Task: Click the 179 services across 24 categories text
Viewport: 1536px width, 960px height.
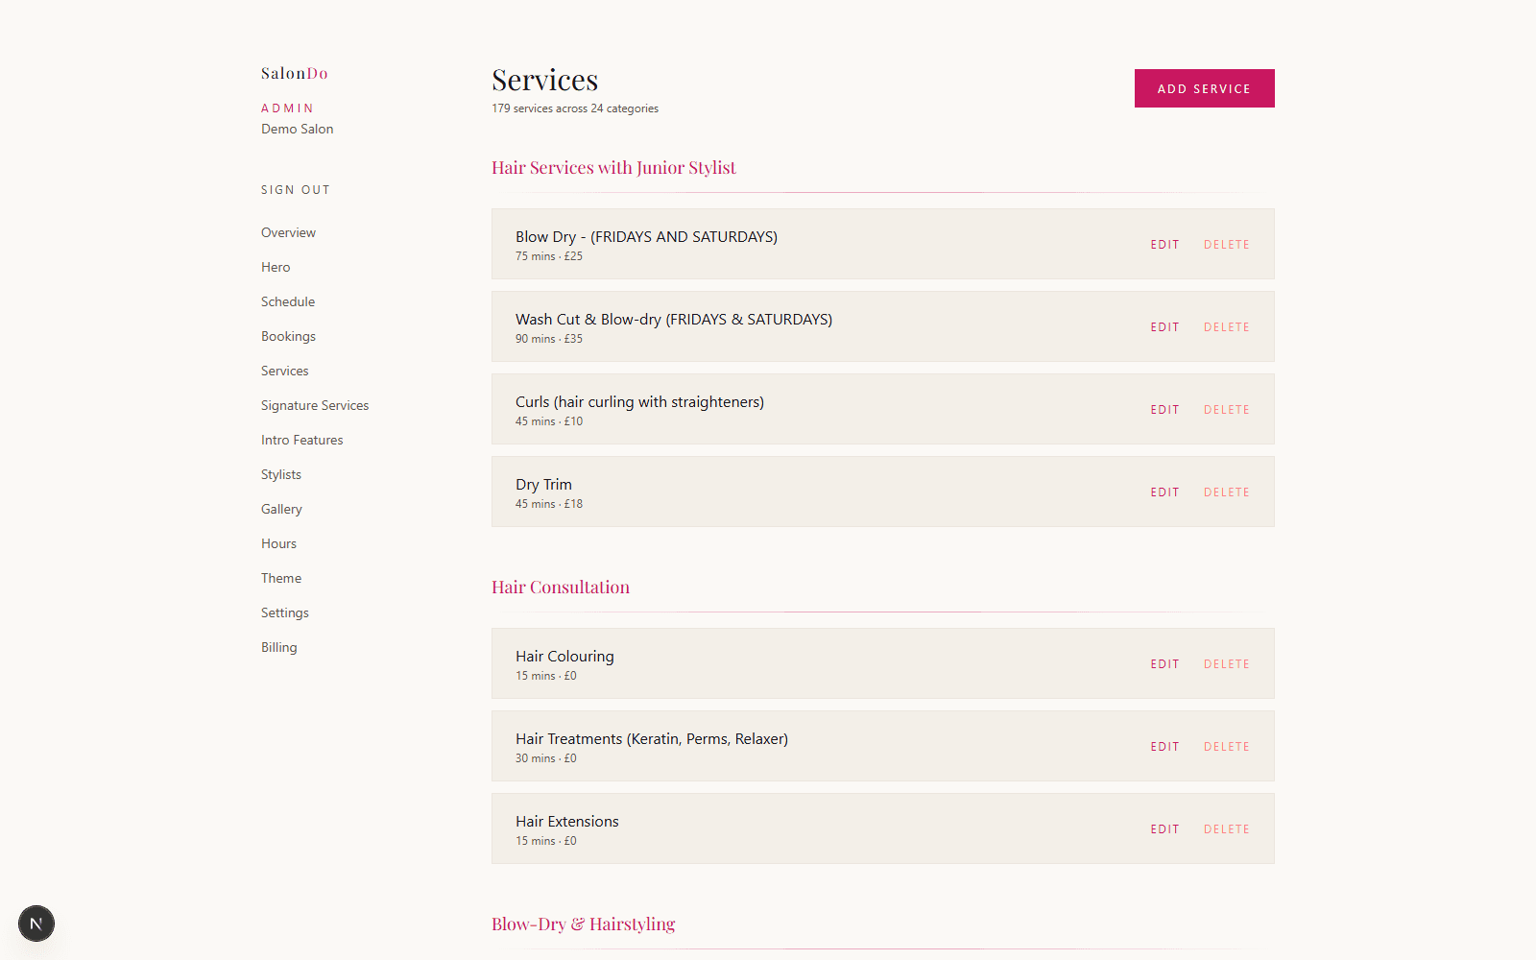Action: (x=575, y=108)
